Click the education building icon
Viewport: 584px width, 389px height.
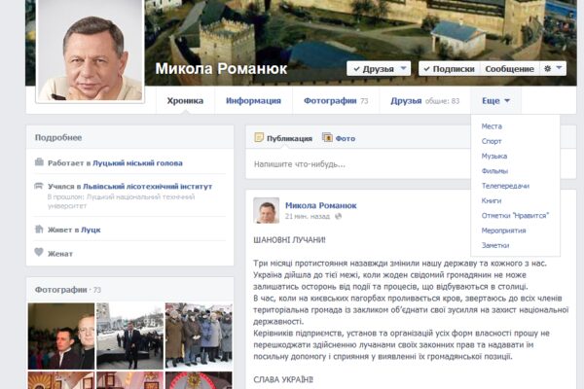pos(39,188)
